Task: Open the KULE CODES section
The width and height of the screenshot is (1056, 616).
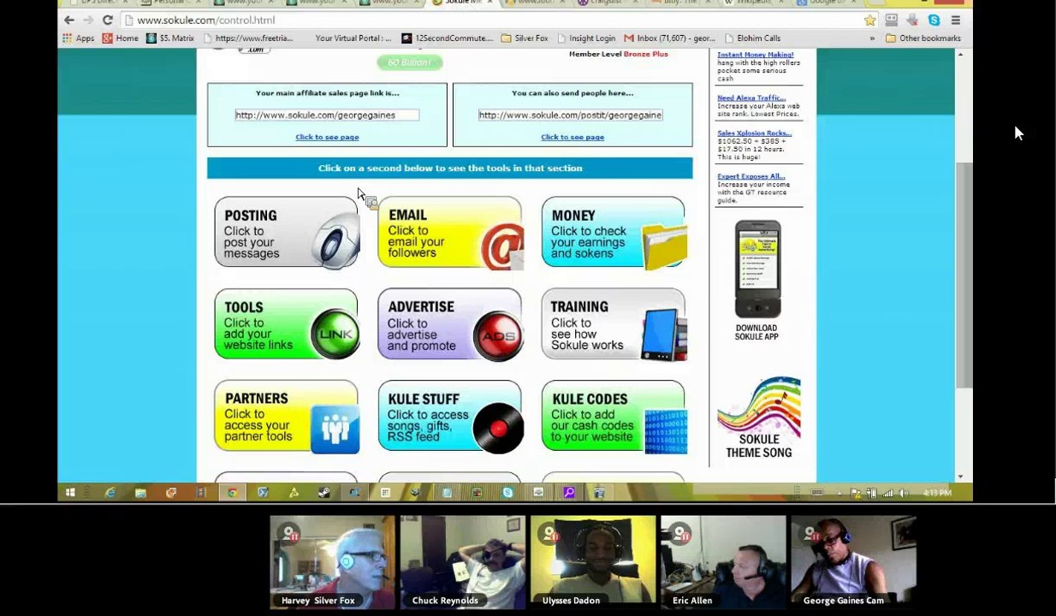Action: pyautogui.click(x=614, y=417)
